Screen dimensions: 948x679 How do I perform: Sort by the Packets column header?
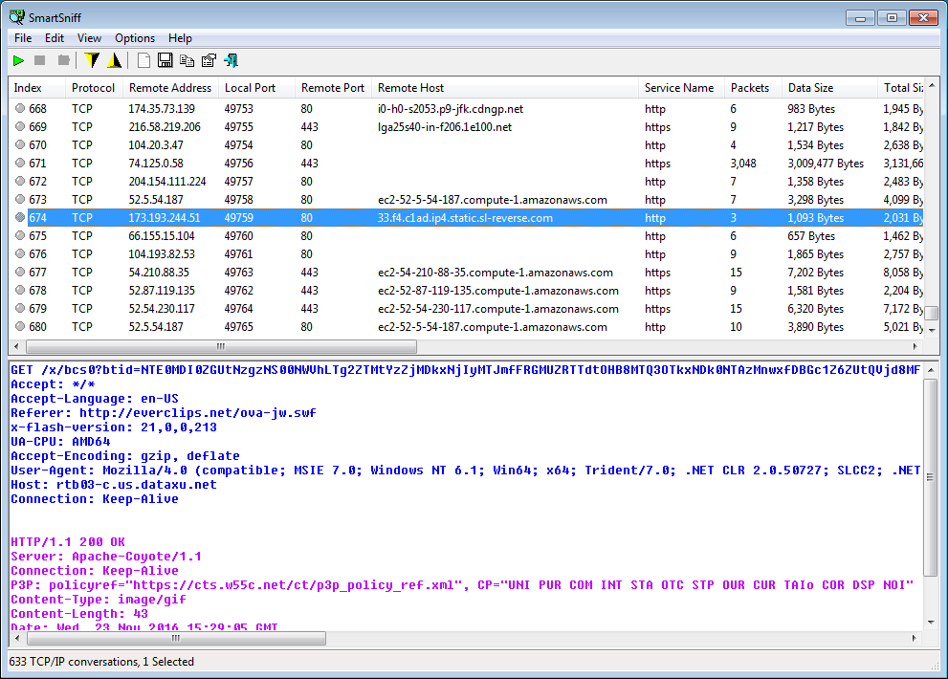tap(750, 88)
